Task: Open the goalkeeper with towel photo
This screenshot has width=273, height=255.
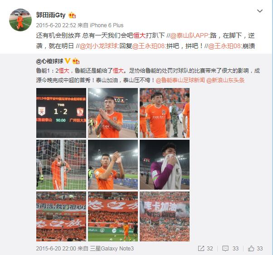Action: [x=165, y=165]
